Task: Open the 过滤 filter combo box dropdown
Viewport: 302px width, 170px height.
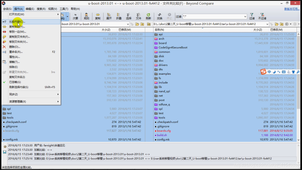Action: (x=245, y=17)
